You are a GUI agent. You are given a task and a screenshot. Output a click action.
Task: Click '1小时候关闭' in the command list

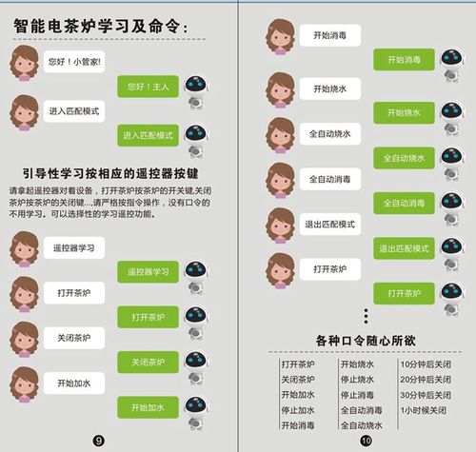click(424, 410)
